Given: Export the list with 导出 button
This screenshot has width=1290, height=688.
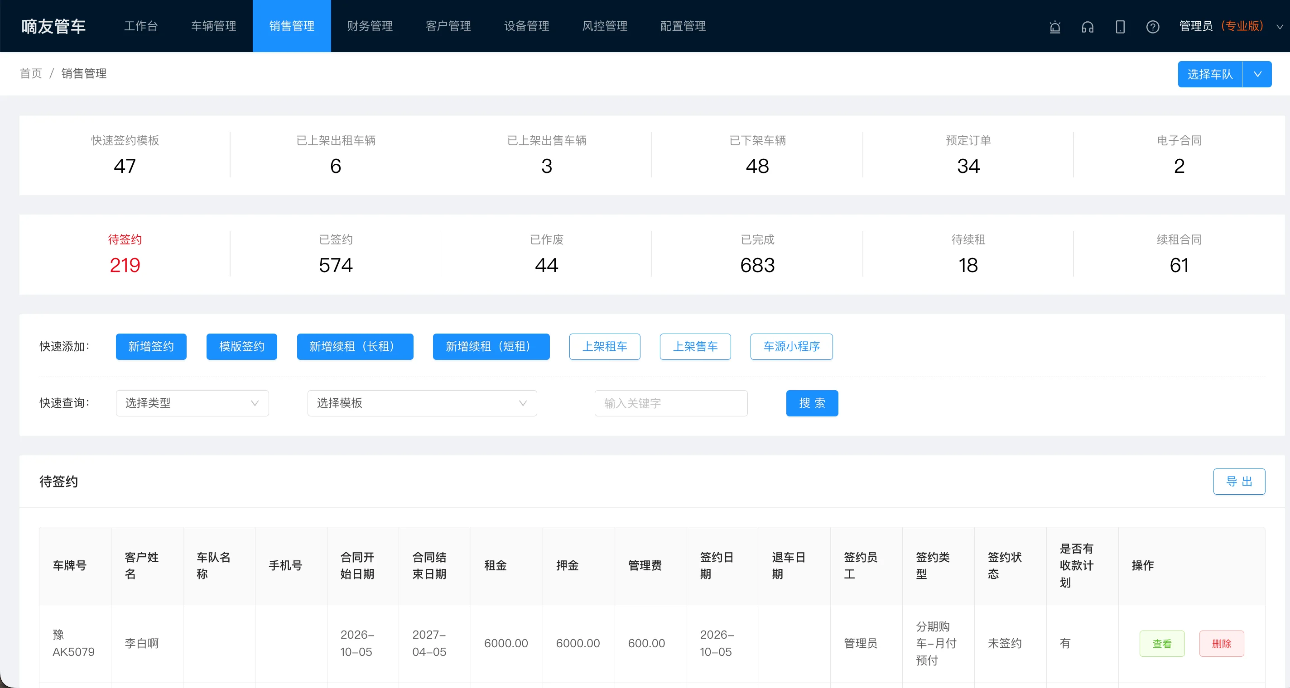Looking at the screenshot, I should point(1239,481).
